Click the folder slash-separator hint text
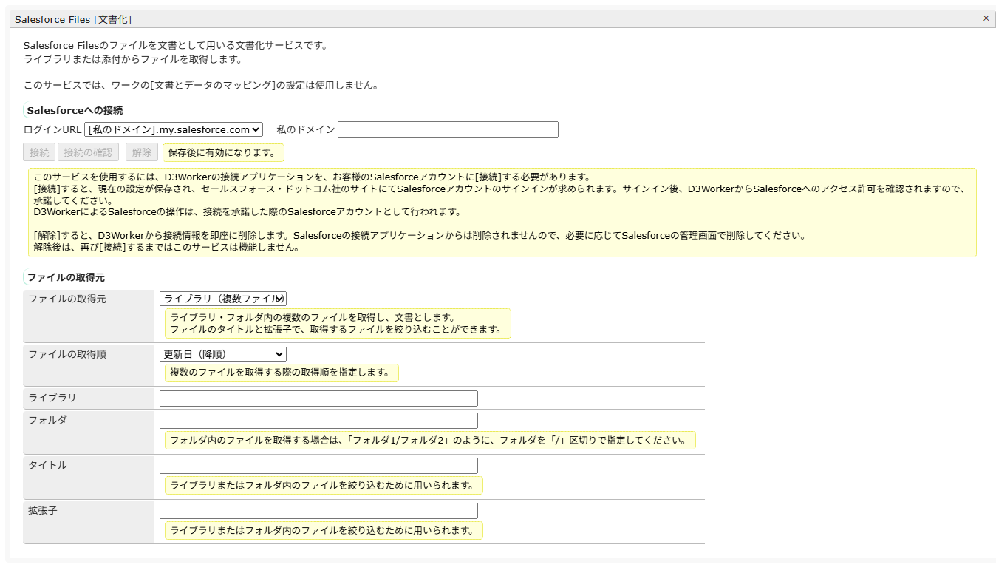The width and height of the screenshot is (996, 570). [430, 441]
